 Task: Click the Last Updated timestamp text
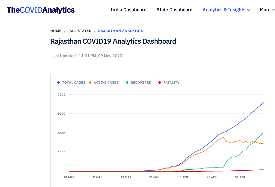click(87, 56)
